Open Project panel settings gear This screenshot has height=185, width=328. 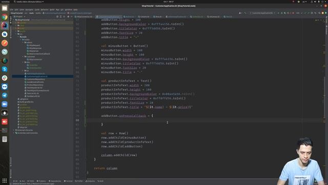(68, 16)
